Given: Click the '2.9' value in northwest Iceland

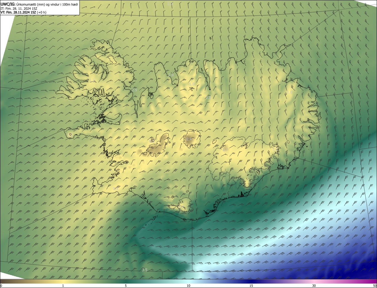Looking at the screenshot, I should [x=134, y=90].
